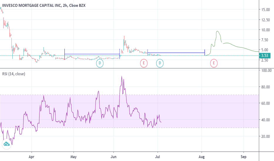Open the June earnings E marker

pos(144,63)
